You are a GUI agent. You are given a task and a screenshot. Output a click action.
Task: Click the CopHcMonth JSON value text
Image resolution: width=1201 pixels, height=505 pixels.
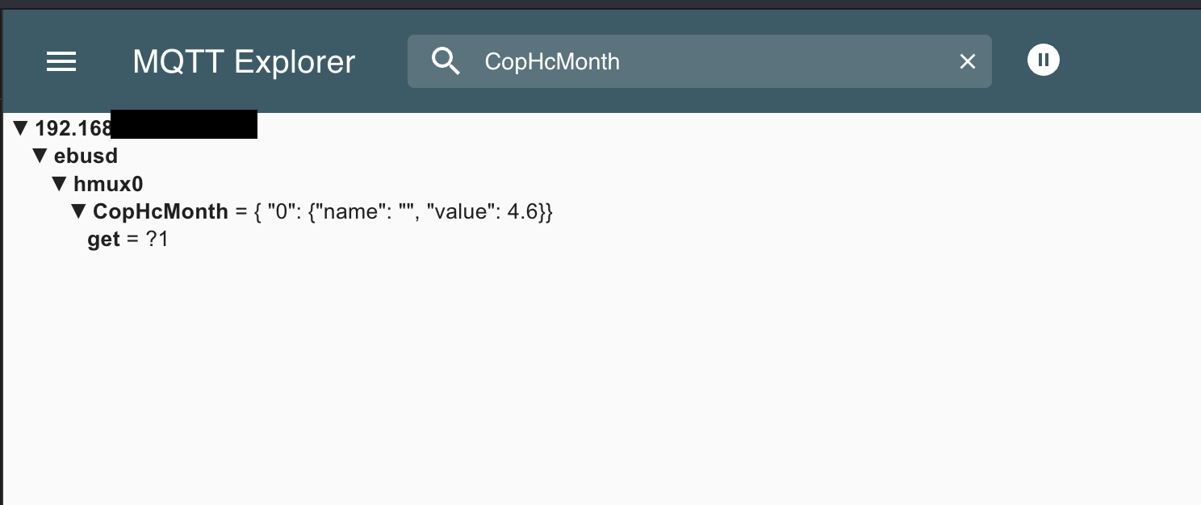(x=404, y=212)
